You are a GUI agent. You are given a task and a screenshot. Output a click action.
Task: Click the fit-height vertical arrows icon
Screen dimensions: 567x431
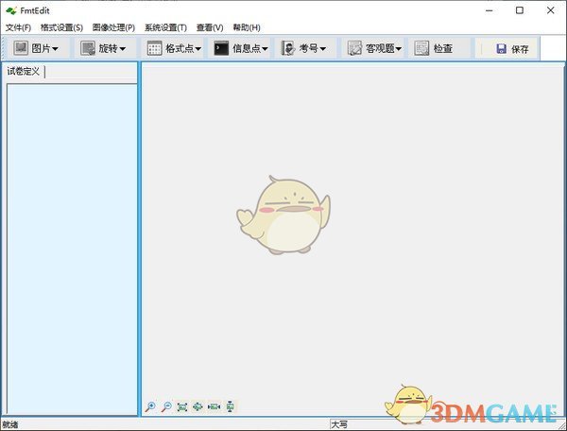[x=230, y=406]
